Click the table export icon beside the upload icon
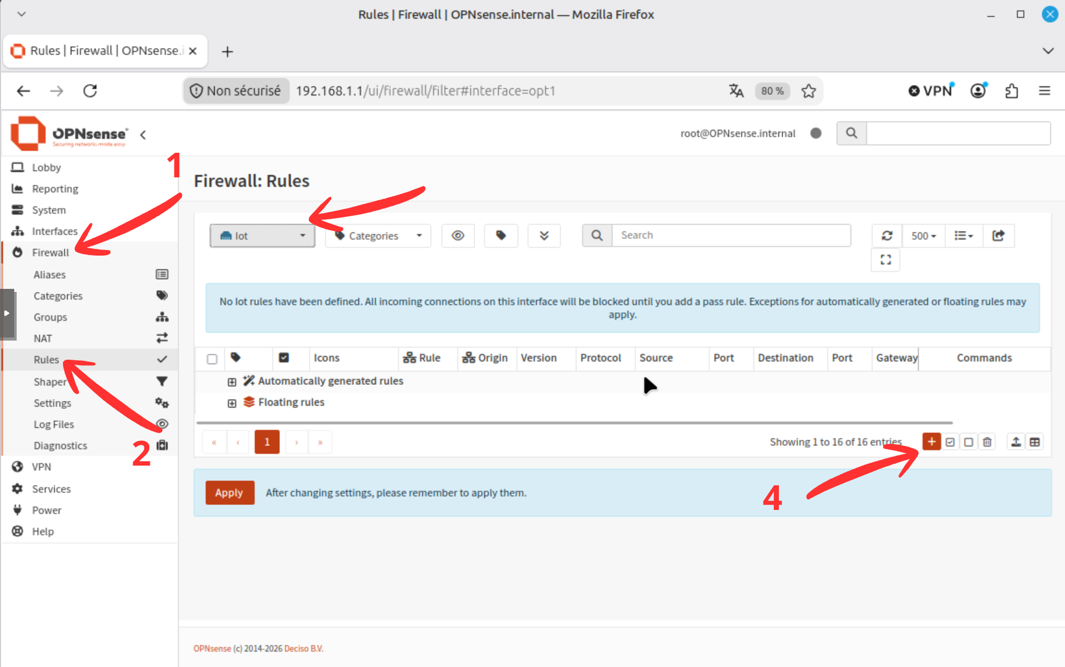The image size is (1065, 667). 1035,442
